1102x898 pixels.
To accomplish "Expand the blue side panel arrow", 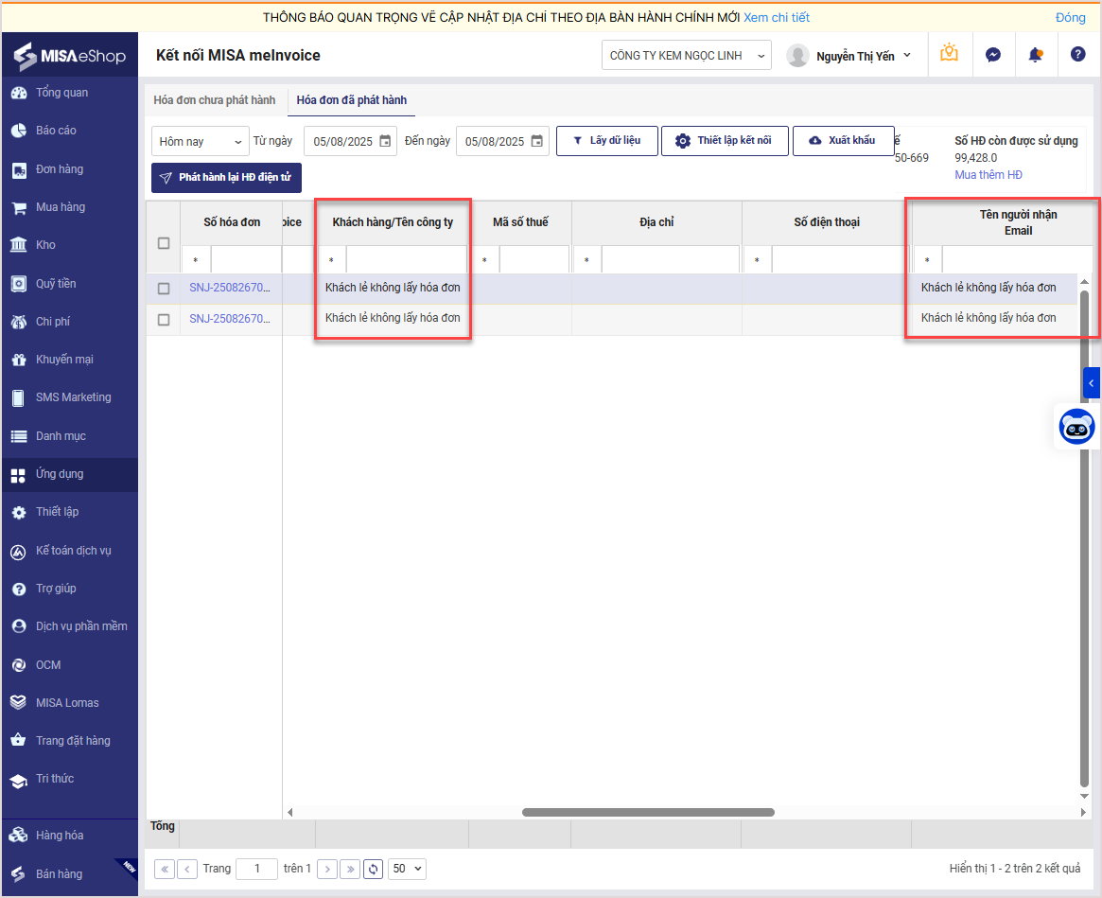I will click(x=1092, y=383).
